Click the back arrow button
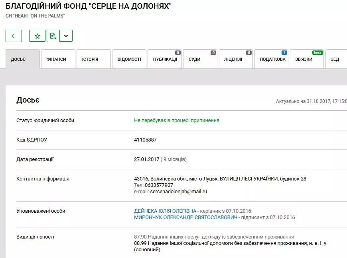The image size is (347, 258). click(14, 36)
